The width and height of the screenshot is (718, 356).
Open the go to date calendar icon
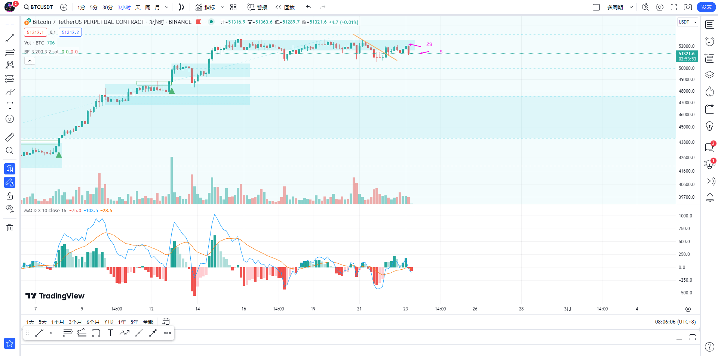click(166, 321)
